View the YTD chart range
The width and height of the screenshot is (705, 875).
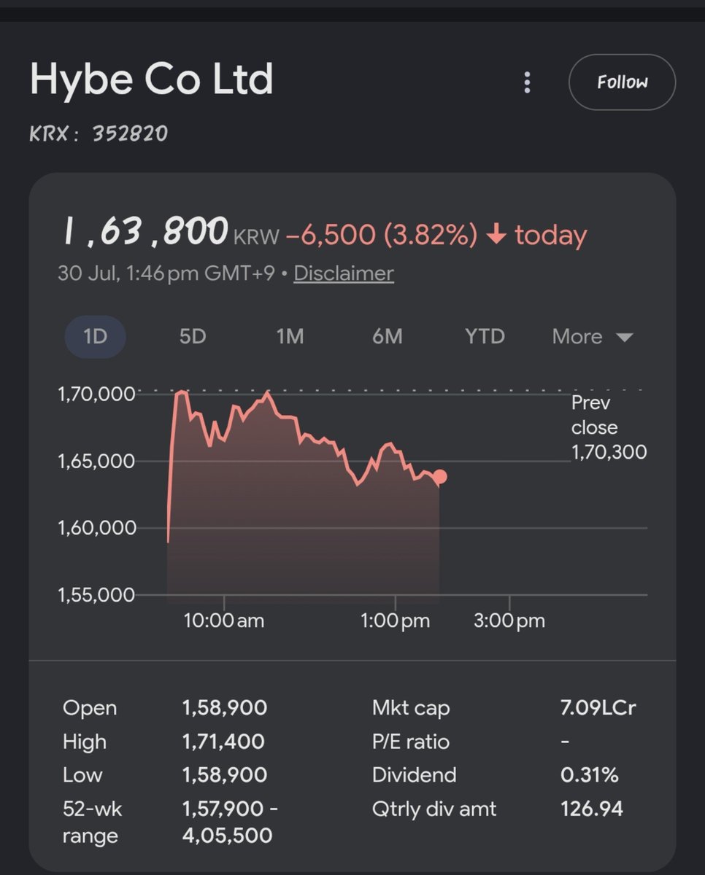(x=485, y=336)
